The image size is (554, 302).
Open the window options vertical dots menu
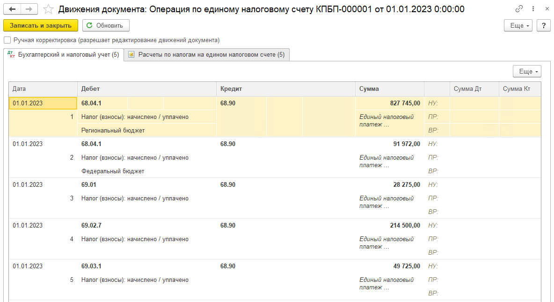tap(533, 9)
